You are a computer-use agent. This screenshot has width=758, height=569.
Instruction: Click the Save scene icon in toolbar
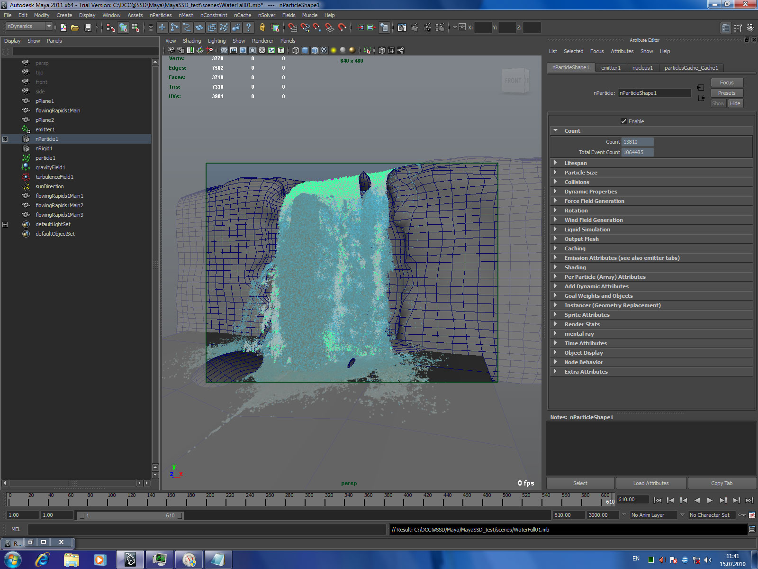coord(88,28)
